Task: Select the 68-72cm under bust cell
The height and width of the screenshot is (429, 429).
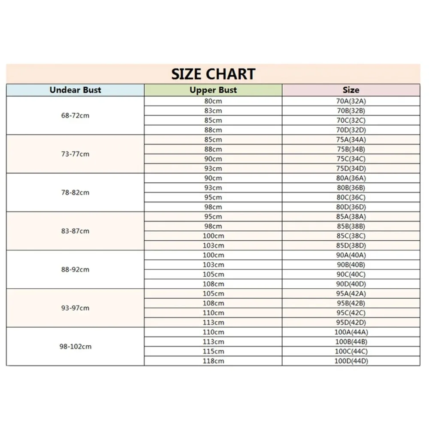Action: tap(75, 115)
